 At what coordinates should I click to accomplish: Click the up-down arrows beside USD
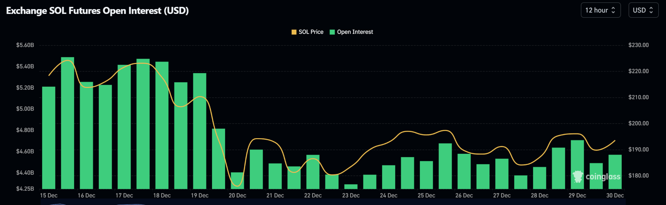coord(651,10)
